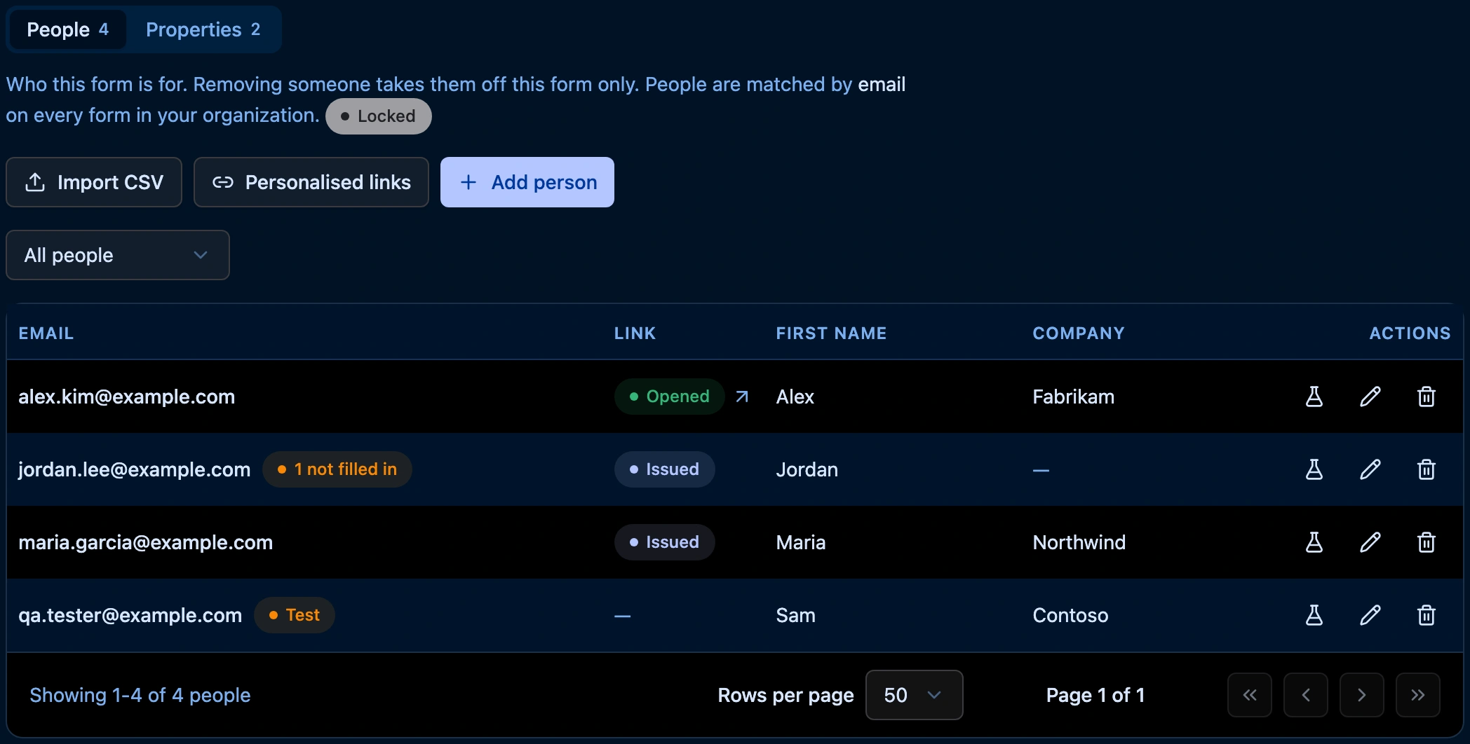1470x744 pixels.
Task: Click the '1 not filled in' badge
Action: pyautogui.click(x=337, y=469)
